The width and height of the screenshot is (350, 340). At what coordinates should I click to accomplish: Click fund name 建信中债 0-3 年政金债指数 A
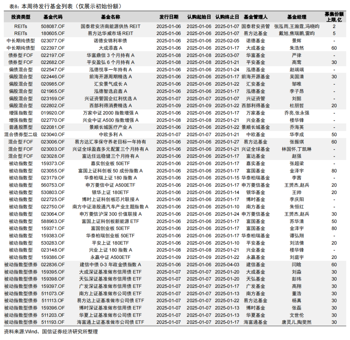[x=111, y=264]
